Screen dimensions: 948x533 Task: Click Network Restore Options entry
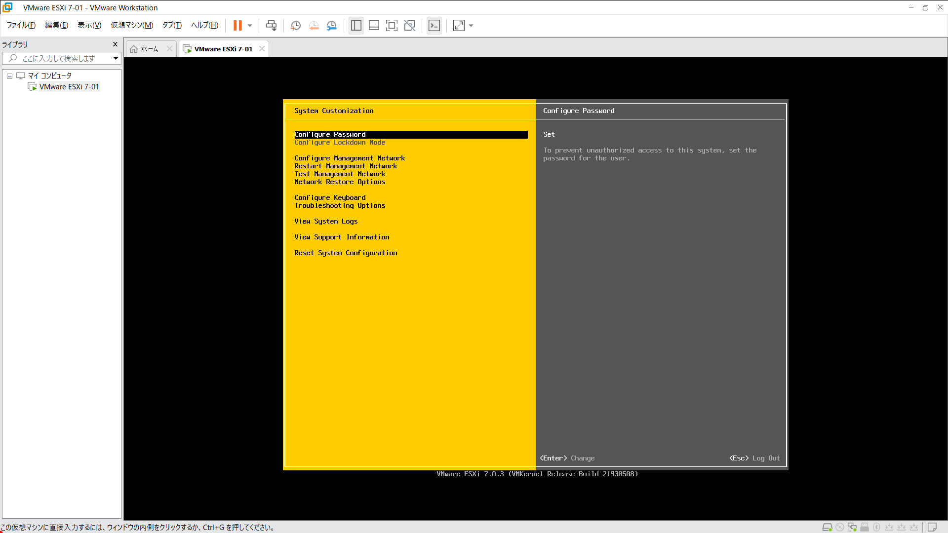coord(340,182)
